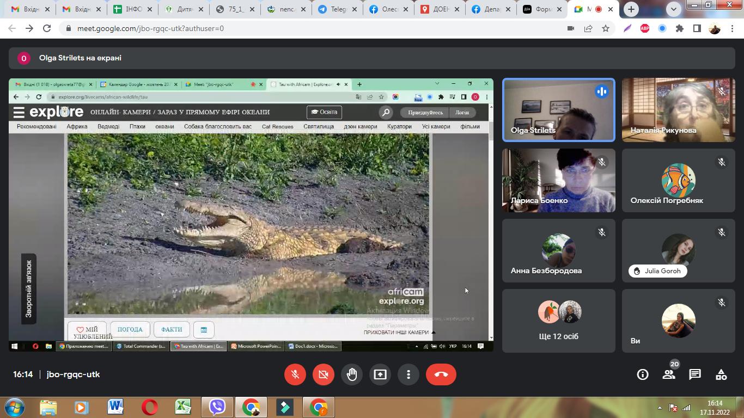Expand the Chrome tab search chevron
This screenshot has width=744, height=418.
[x=674, y=9]
